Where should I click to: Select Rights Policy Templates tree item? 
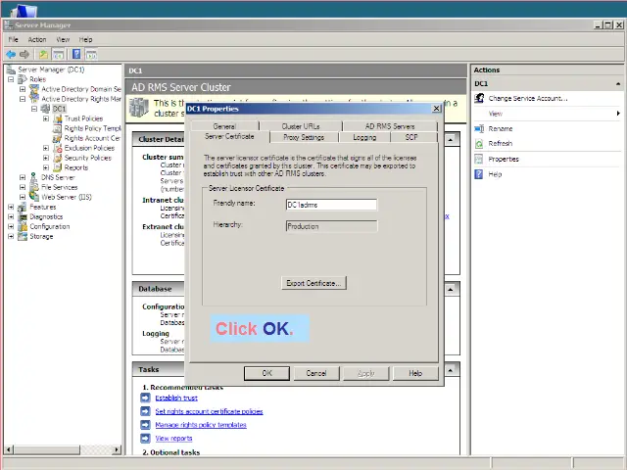92,128
